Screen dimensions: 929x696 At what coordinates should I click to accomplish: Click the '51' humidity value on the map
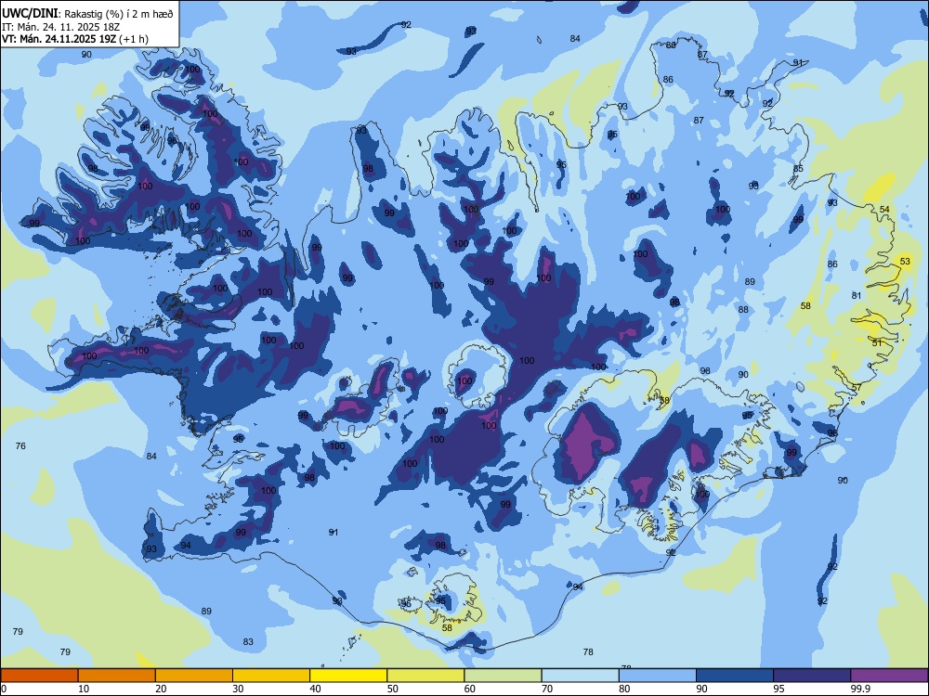click(877, 342)
